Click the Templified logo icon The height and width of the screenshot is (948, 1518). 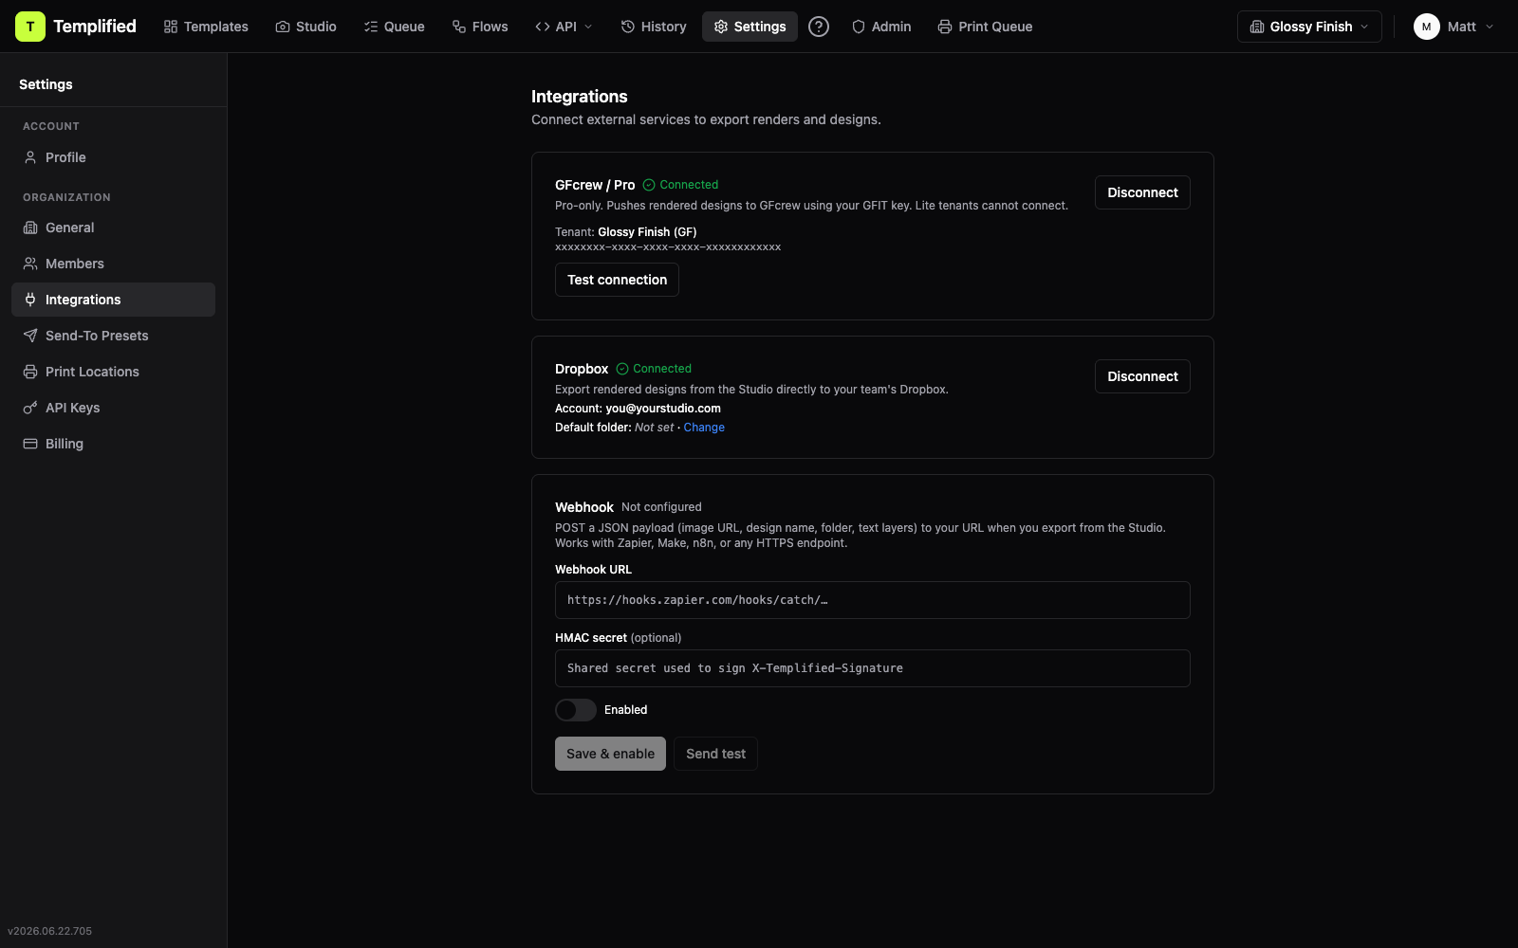30,27
